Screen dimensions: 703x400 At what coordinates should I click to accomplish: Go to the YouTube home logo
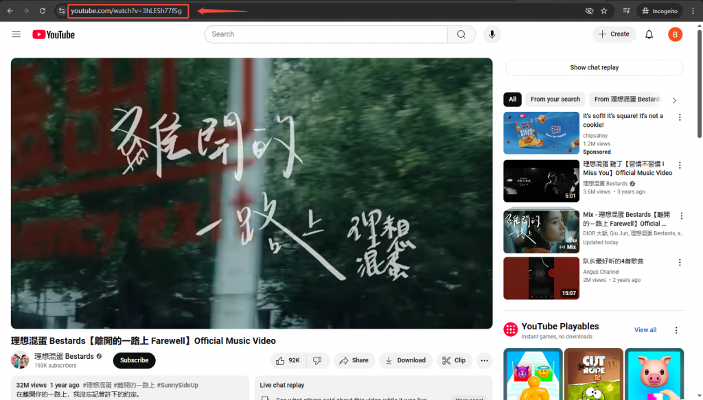54,34
